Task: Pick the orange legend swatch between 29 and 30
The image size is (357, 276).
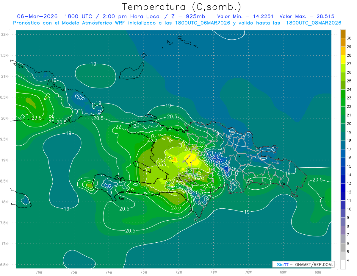Action: click(343, 43)
